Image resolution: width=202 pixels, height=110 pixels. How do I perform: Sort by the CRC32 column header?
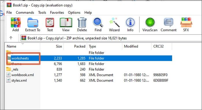[x=162, y=46]
